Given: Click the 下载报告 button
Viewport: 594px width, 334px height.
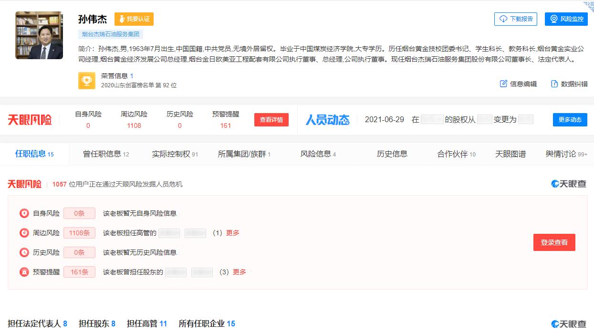Looking at the screenshot, I should click(516, 19).
